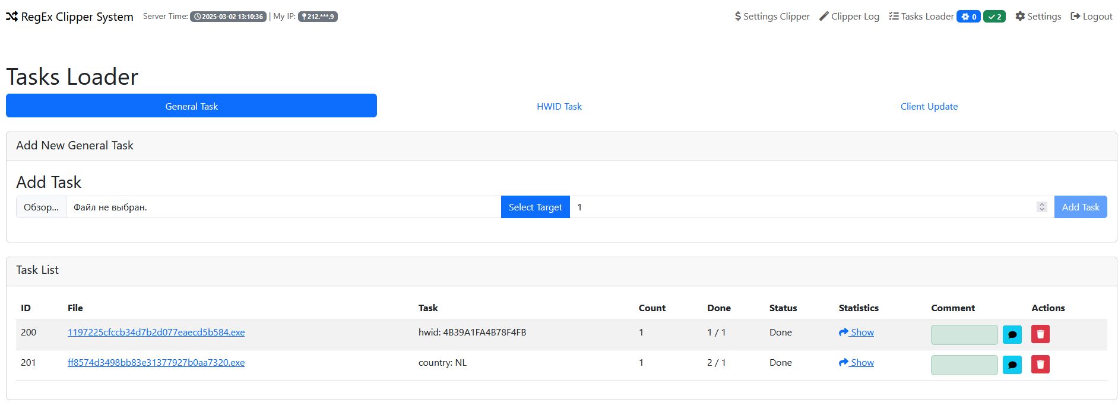Select the General Task tab
1118x409 pixels.
tap(191, 106)
